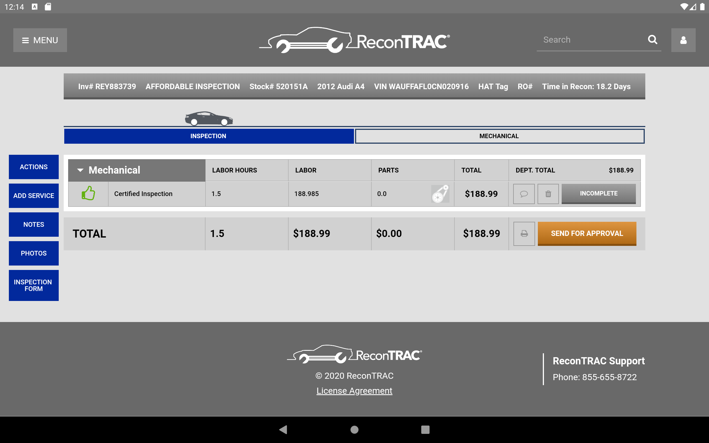
Task: Click the 2012 Audi A4 vehicle text
Action: [x=341, y=86]
